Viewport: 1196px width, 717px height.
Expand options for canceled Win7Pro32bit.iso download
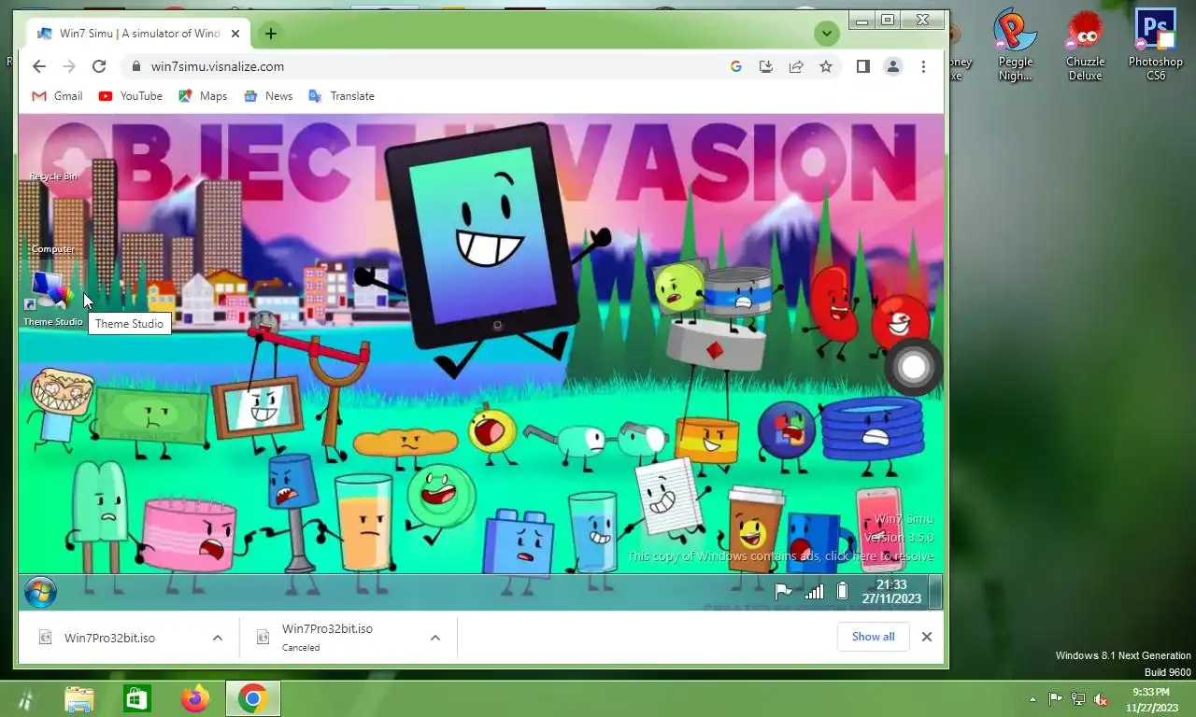pos(435,638)
